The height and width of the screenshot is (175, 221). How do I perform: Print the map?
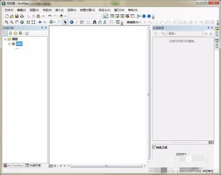pyautogui.click(x=22, y=16)
